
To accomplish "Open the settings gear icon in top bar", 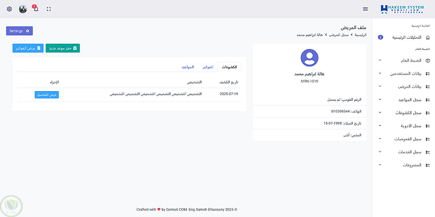I will click(10, 9).
